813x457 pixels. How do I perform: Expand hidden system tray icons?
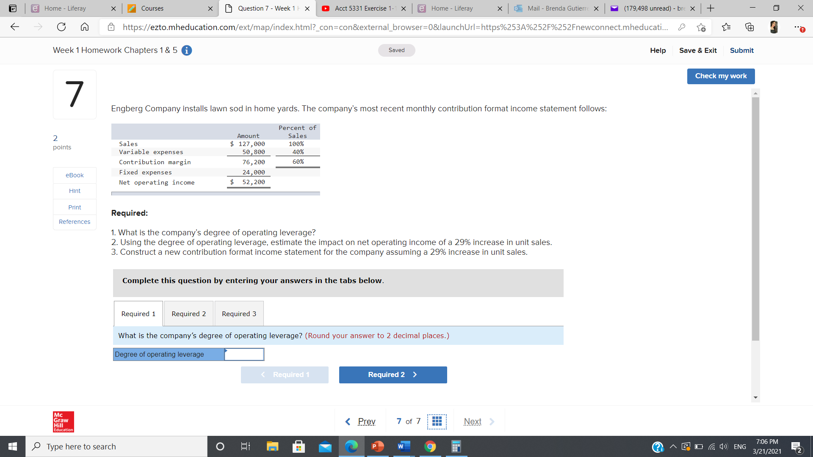[673, 446]
